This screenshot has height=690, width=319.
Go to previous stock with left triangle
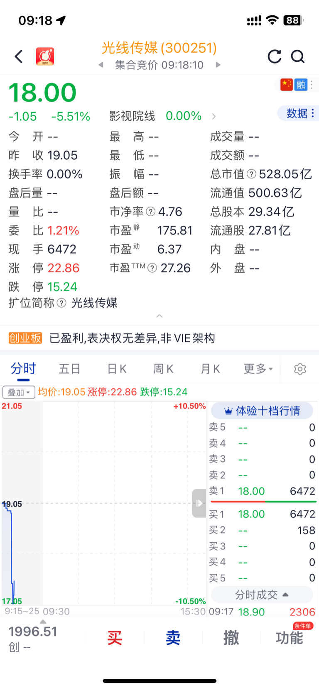coord(101,65)
